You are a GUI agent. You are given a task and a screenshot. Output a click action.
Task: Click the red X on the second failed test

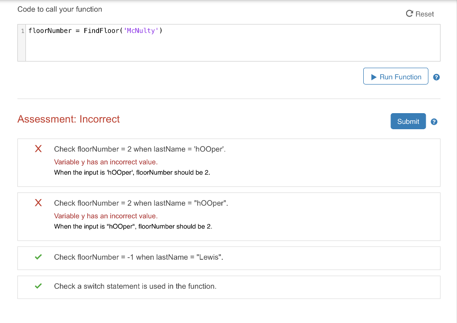point(38,203)
